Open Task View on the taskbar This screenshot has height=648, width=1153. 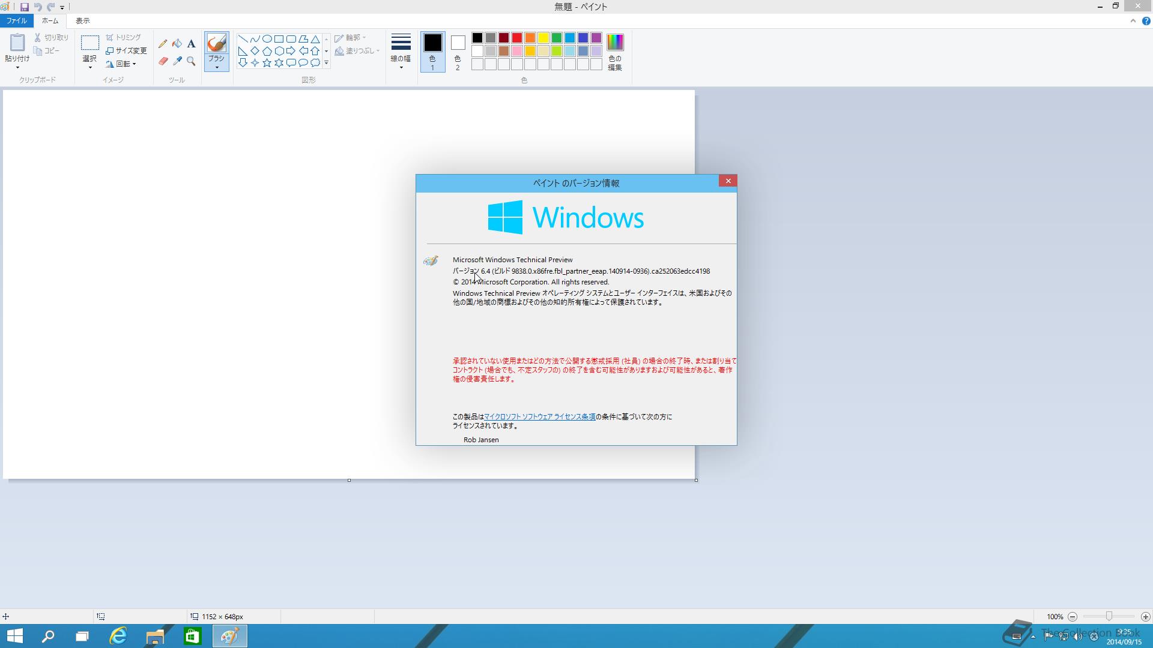[82, 636]
